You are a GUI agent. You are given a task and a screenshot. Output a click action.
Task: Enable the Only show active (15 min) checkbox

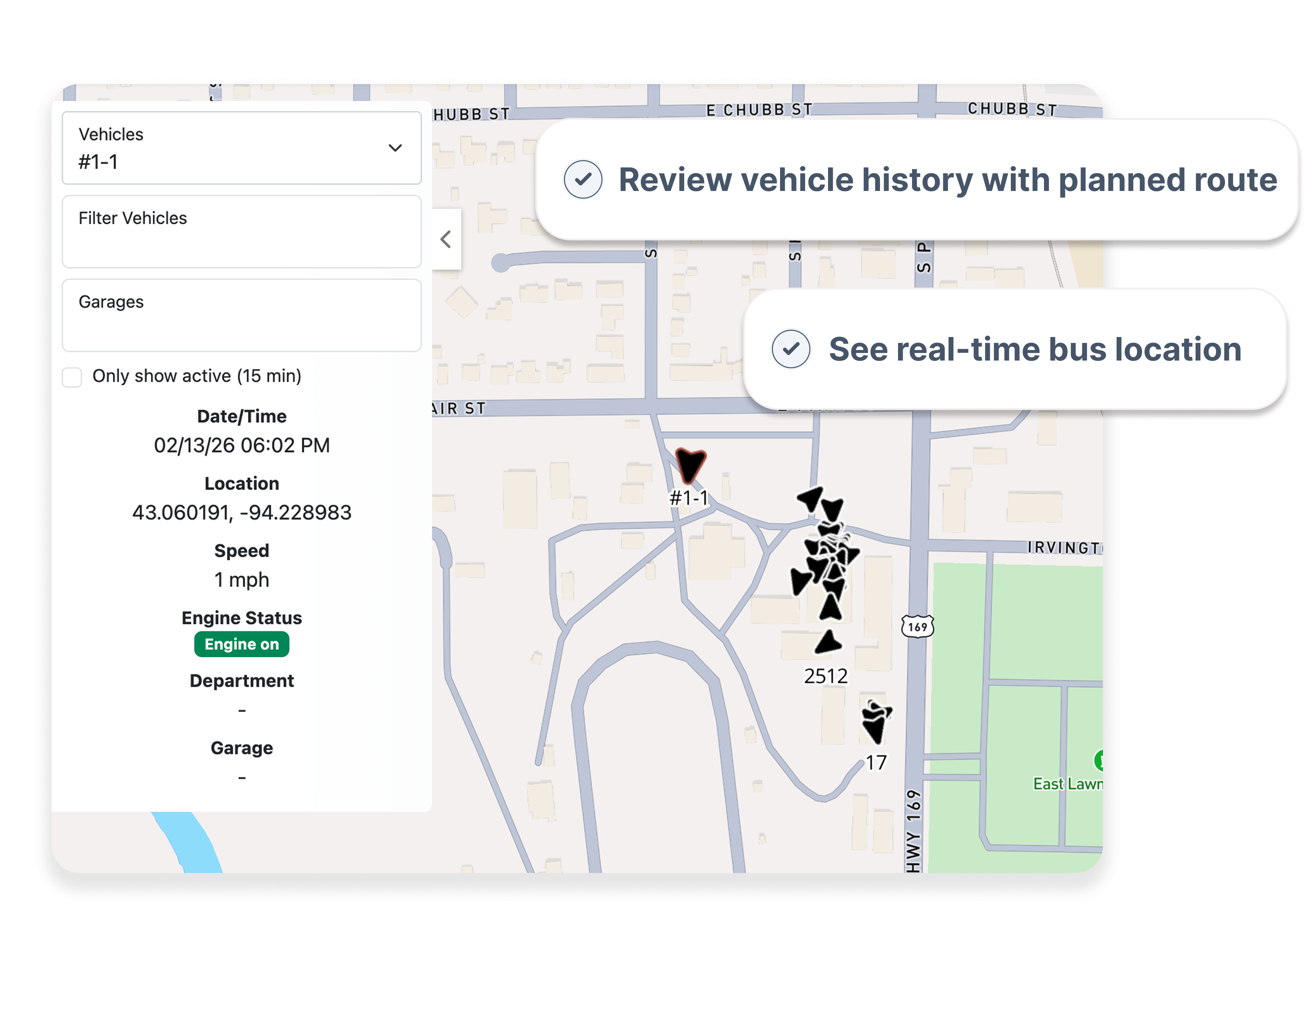72,376
